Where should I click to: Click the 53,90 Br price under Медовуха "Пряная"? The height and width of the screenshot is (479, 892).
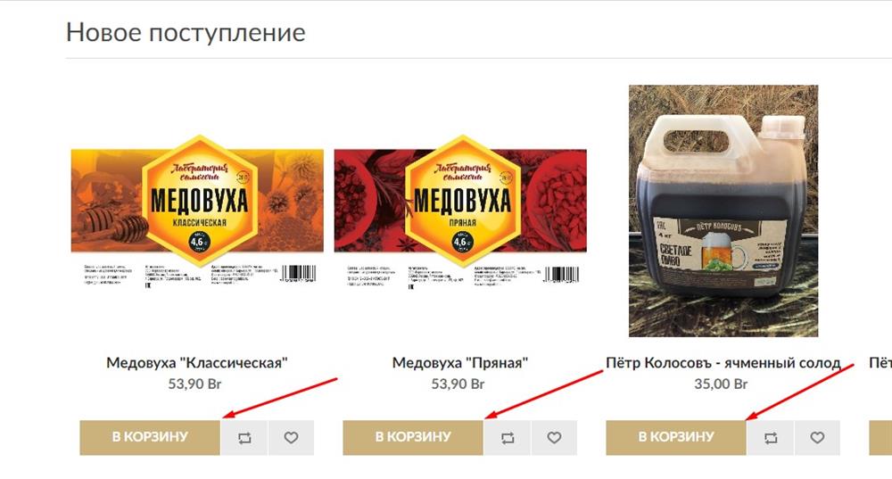pos(458,384)
